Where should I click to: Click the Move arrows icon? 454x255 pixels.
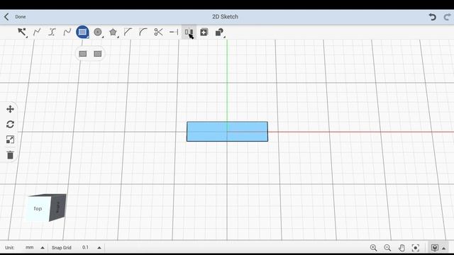pos(10,109)
